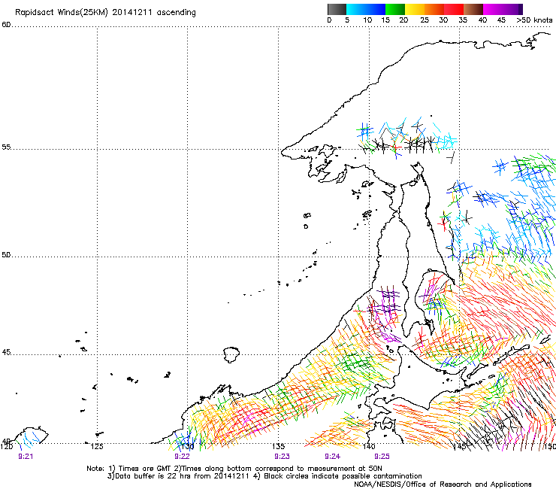Click the yellow 20-25 knots color swatch
This screenshot has height=489, width=556.
pyautogui.click(x=415, y=9)
